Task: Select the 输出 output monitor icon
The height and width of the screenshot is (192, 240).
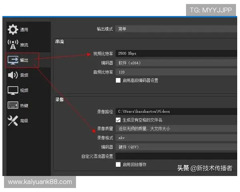Action: tap(13, 60)
